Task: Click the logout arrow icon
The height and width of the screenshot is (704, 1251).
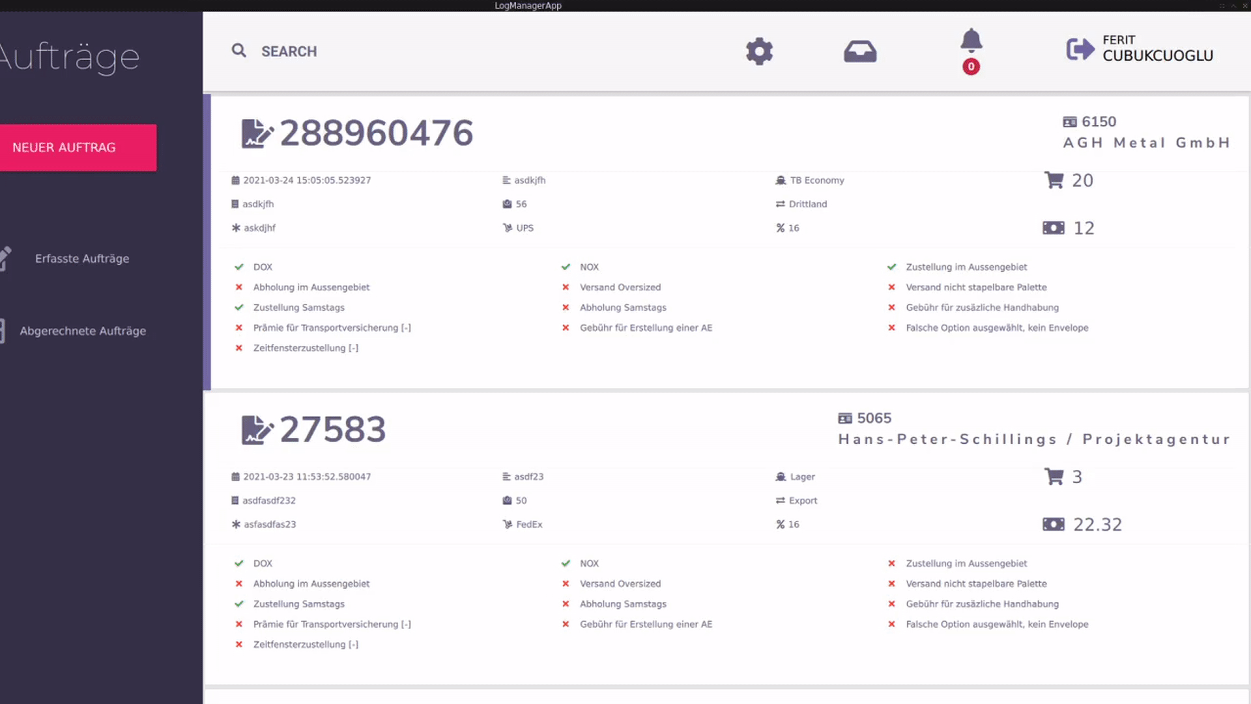Action: pyautogui.click(x=1080, y=49)
